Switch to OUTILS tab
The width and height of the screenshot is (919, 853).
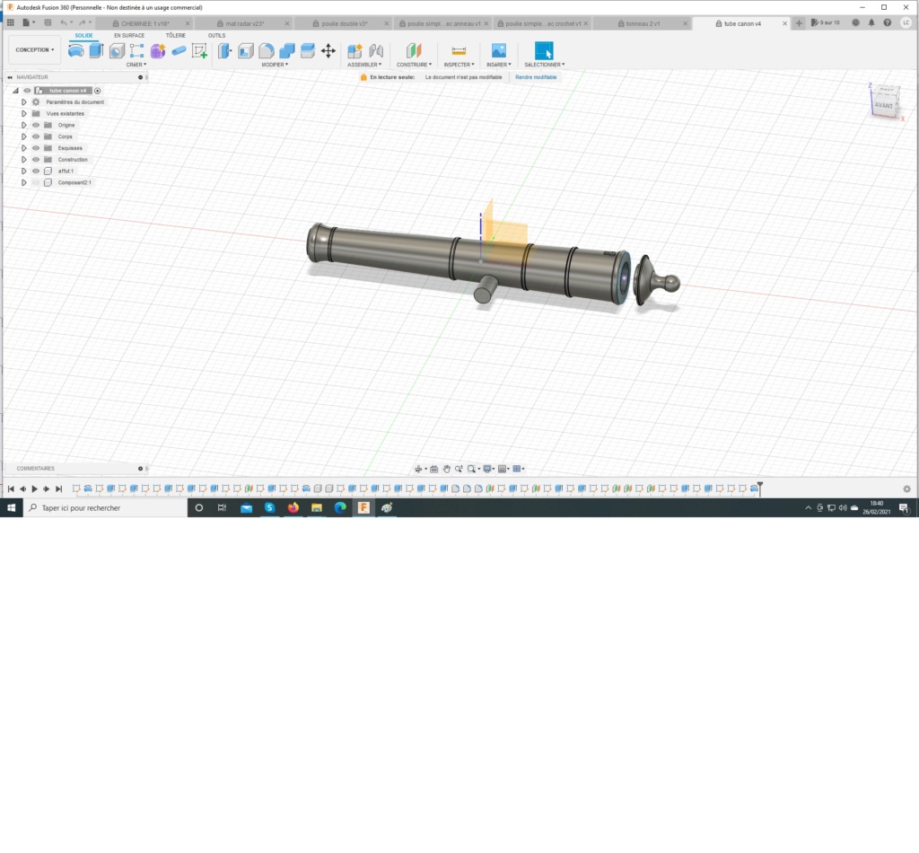[216, 35]
